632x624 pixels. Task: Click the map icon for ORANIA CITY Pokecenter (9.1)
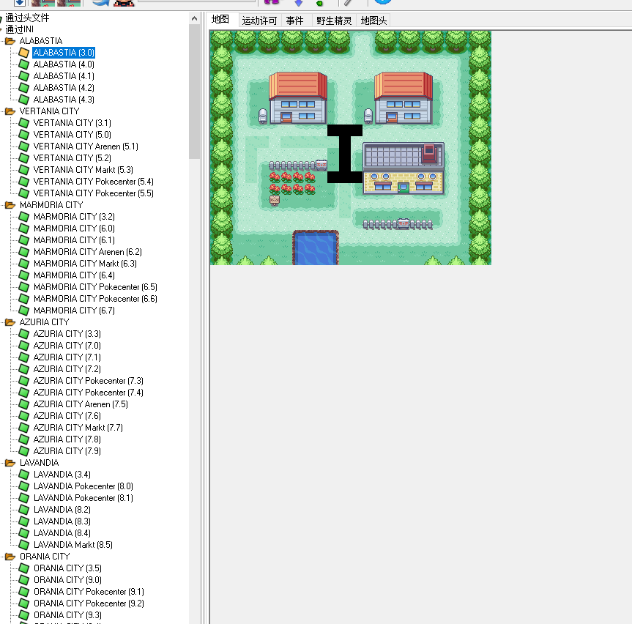[x=23, y=591]
